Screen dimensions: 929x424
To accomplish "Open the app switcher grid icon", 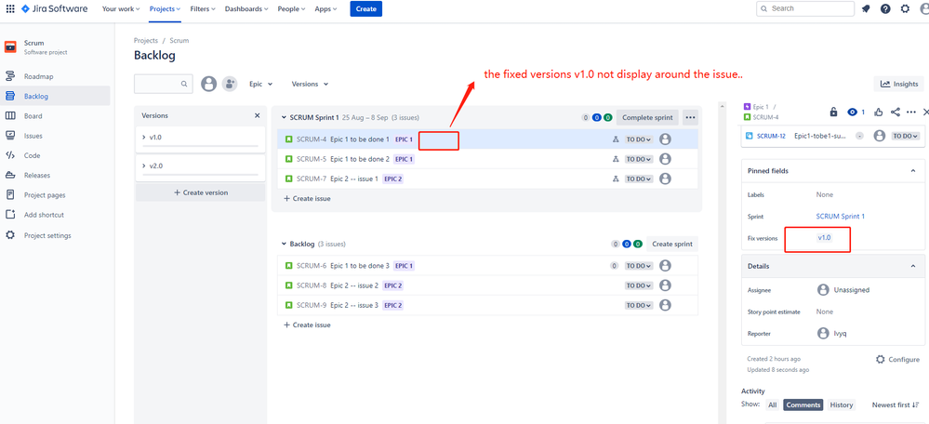I will tap(10, 9).
